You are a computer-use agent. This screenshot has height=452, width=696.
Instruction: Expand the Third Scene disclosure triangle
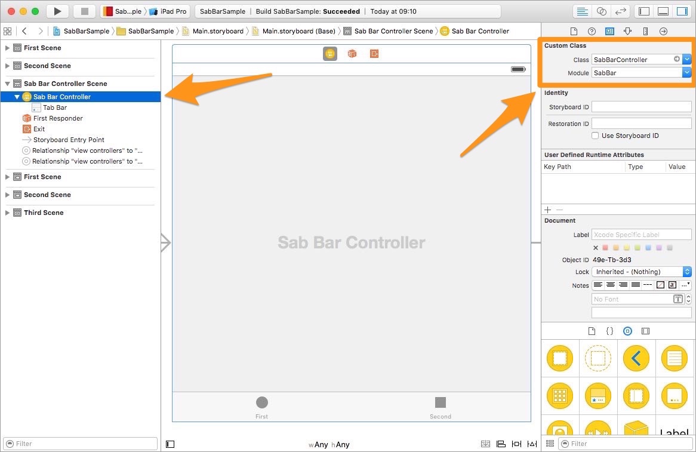tap(7, 213)
